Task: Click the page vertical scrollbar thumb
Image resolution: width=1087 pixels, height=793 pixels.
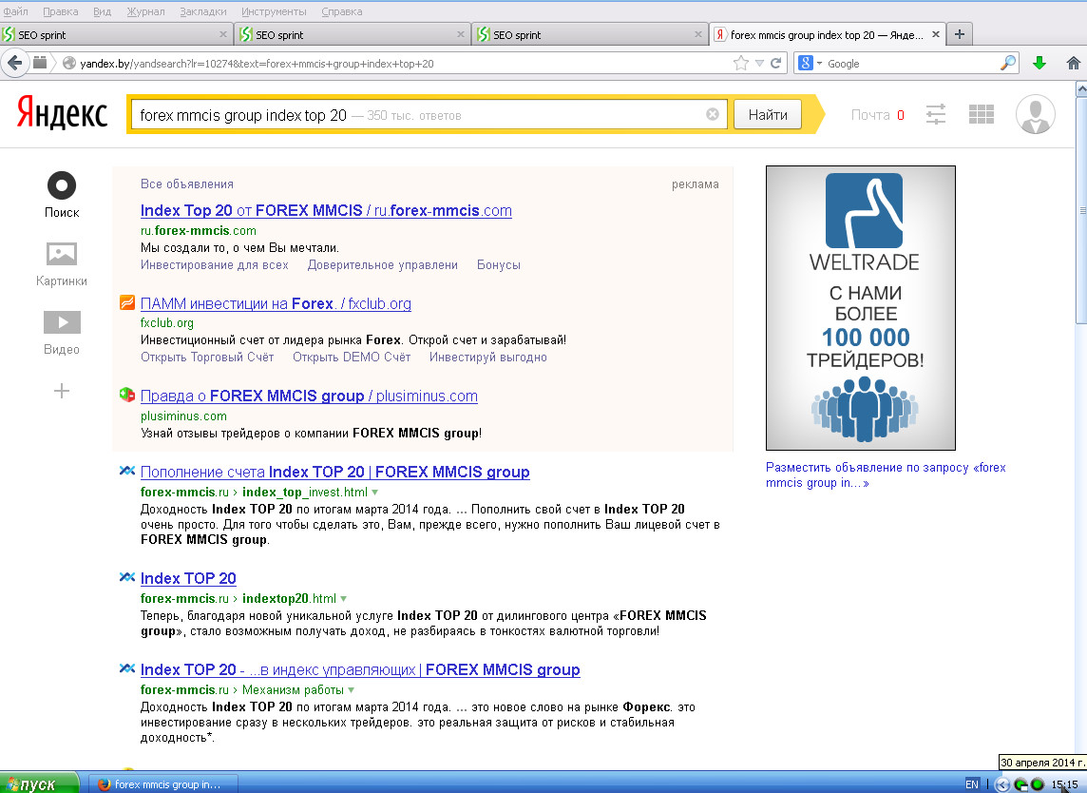Action: click(x=1080, y=209)
